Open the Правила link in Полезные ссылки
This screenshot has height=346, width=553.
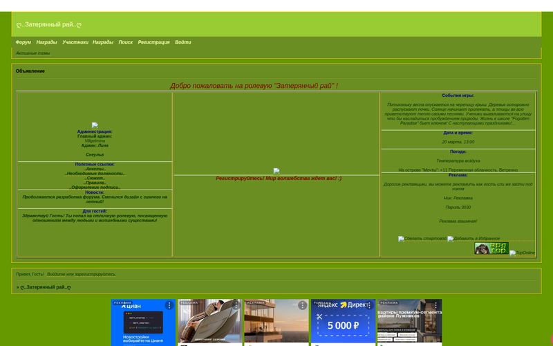tap(95, 183)
